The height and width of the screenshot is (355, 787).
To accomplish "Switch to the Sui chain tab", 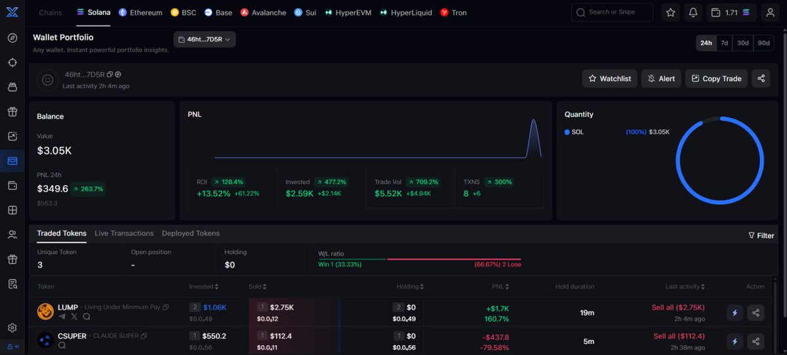I will click(x=305, y=12).
